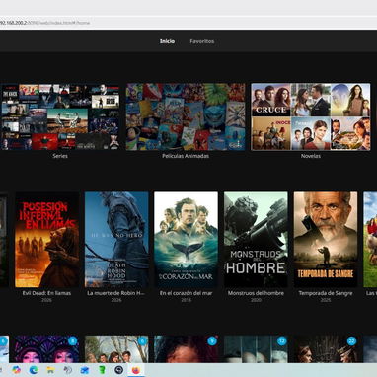Click the 'Temporada de Sangre' title text
377x377 pixels.
tap(326, 293)
